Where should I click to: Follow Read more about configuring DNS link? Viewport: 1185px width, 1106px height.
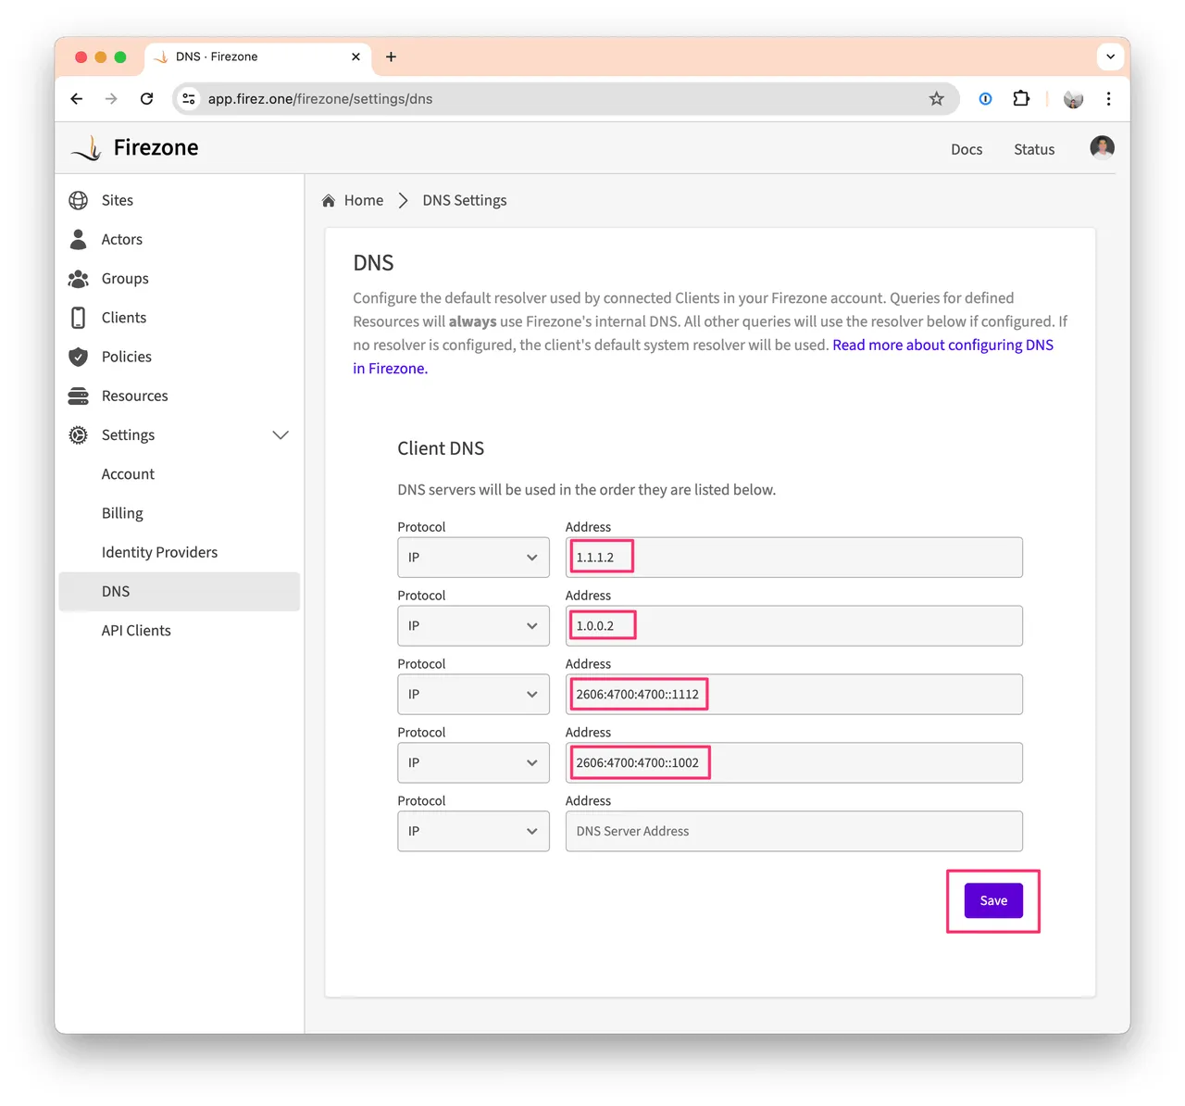tap(942, 345)
